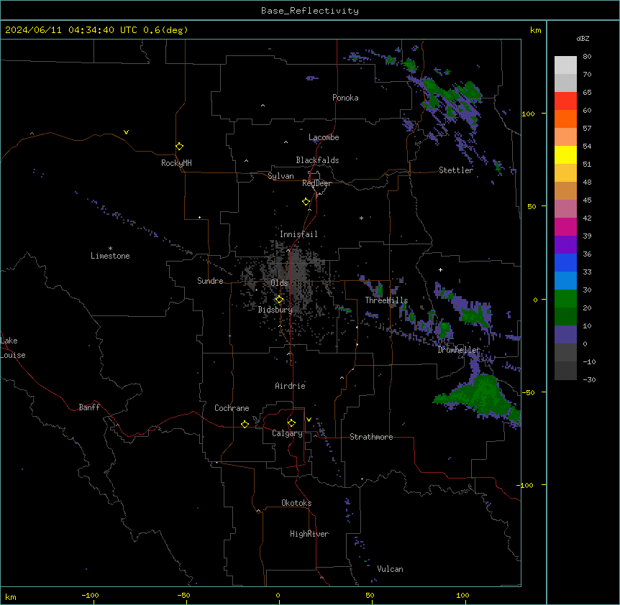Click the yellow diamond marker near RockyMH
Viewport: 620px width, 605px height.
[x=179, y=146]
